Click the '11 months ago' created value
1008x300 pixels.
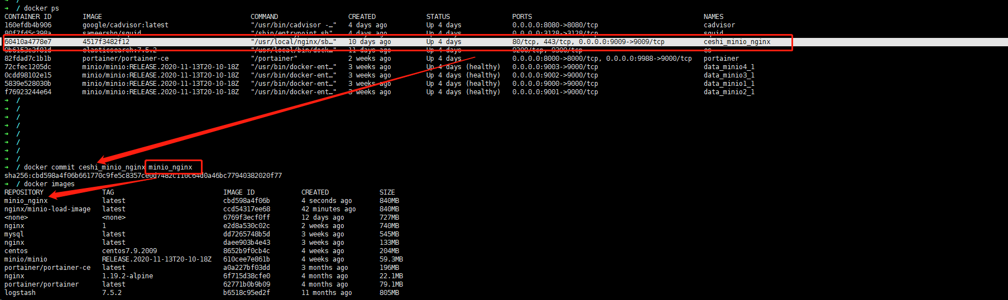pyautogui.click(x=327, y=293)
